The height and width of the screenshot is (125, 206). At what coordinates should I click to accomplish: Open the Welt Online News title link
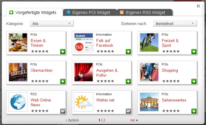[x=41, y=103]
